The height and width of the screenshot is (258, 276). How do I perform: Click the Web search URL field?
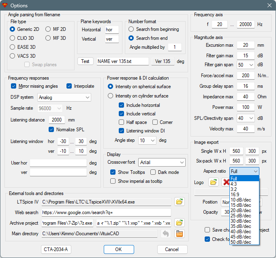[106, 212]
